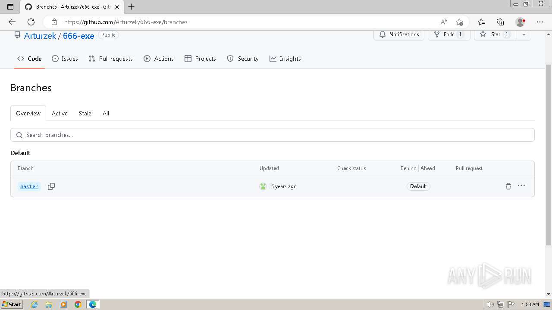The height and width of the screenshot is (310, 552).
Task: Launch Internet Explorer from taskbar
Action: pyautogui.click(x=34, y=304)
